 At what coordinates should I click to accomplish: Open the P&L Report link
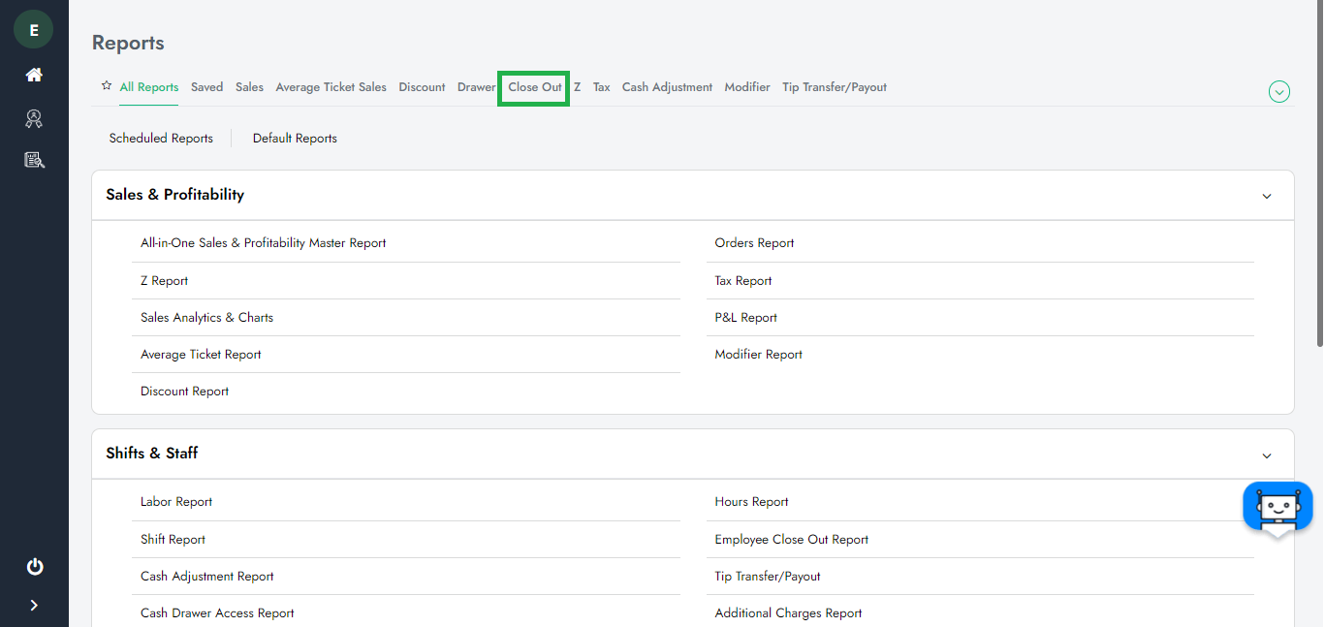coord(745,318)
